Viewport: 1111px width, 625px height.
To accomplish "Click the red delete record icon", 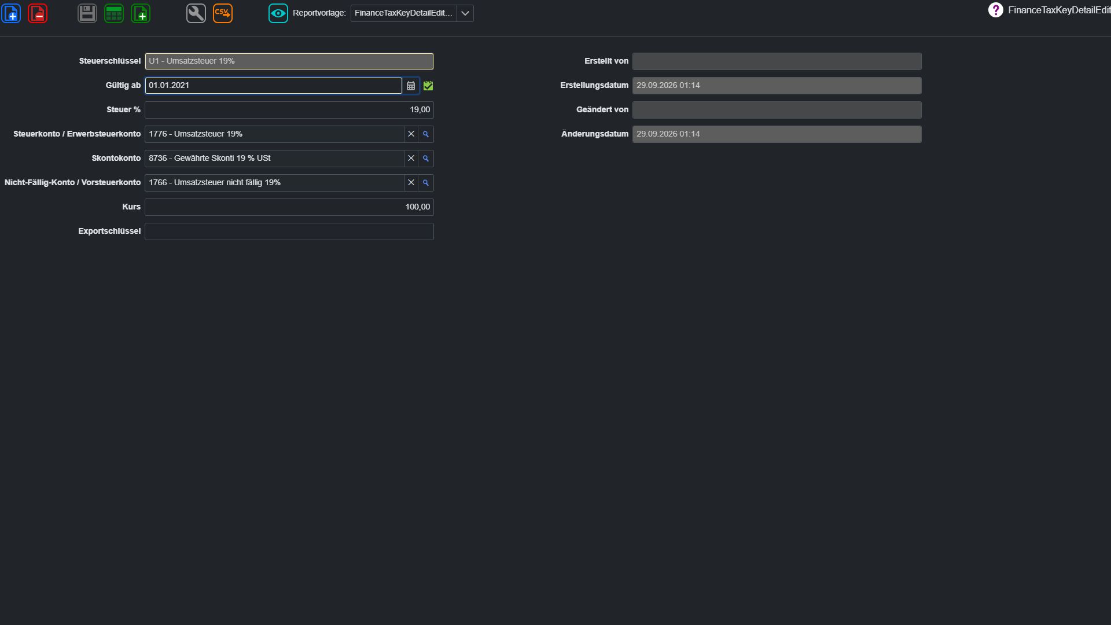I will point(38,13).
